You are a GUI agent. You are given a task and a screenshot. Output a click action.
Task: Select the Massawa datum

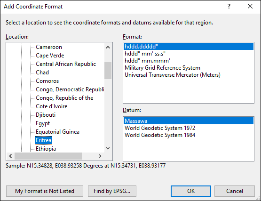189,121
